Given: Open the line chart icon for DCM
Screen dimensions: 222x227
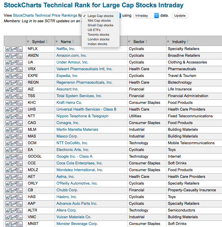Looking at the screenshot, I should pyautogui.click(x=14, y=143).
